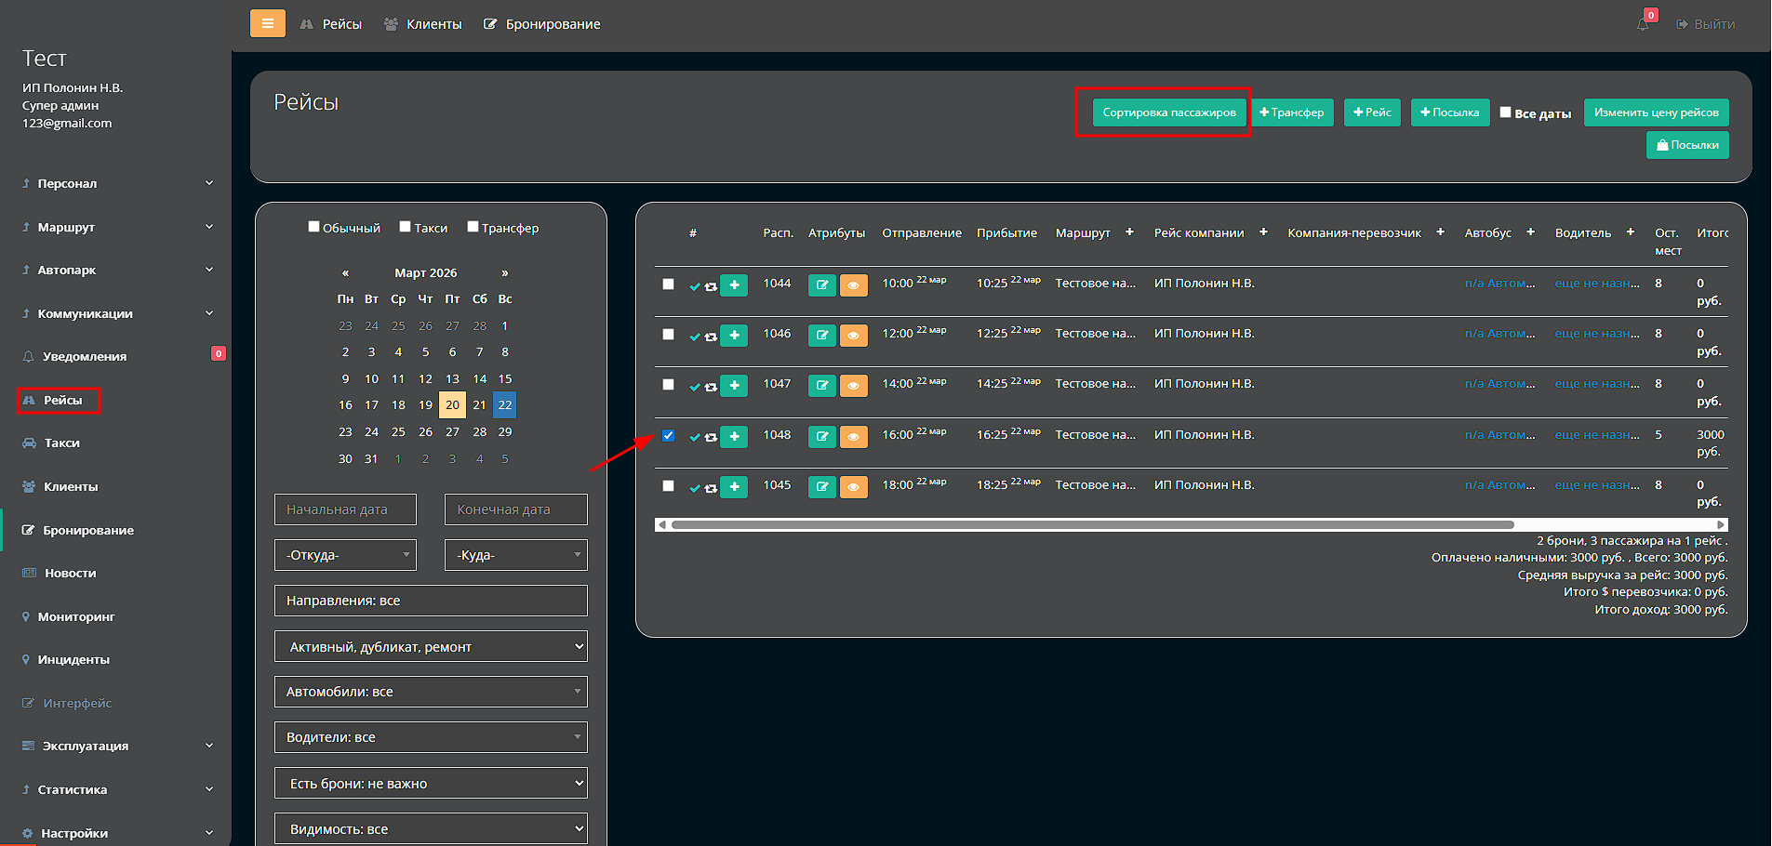Check the Такси filter checkbox
This screenshot has height=846, width=1772.
(405, 227)
